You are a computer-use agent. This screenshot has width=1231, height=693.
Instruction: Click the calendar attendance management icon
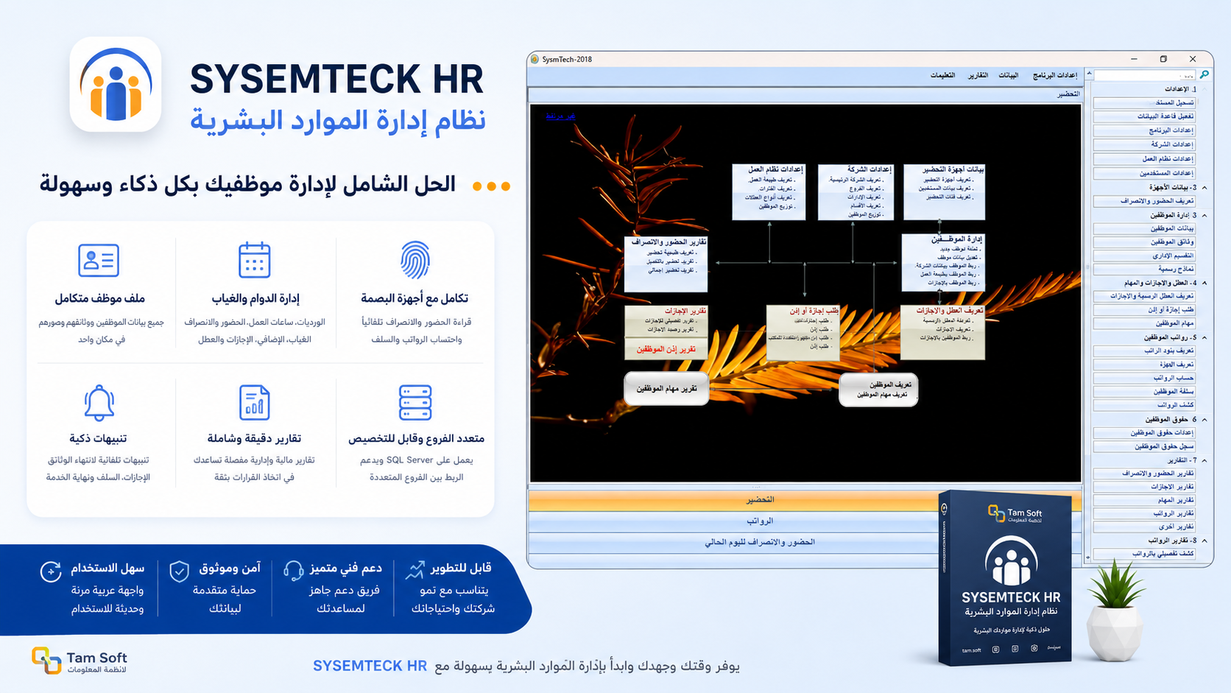tap(255, 259)
